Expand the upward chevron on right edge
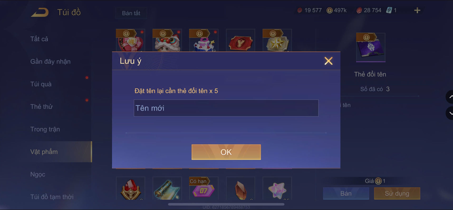The height and width of the screenshot is (210, 453). click(x=450, y=97)
